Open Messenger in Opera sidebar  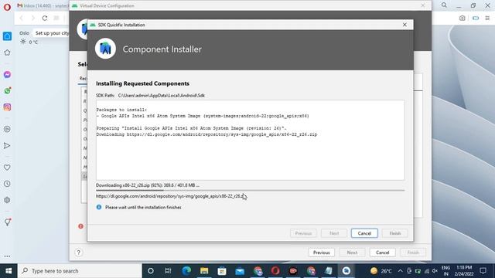coord(7,74)
